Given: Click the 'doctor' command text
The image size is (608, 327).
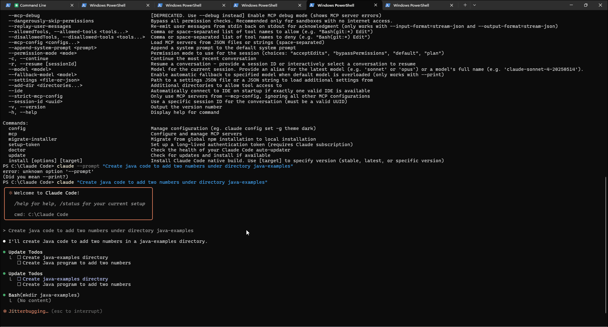Looking at the screenshot, I should click(17, 150).
